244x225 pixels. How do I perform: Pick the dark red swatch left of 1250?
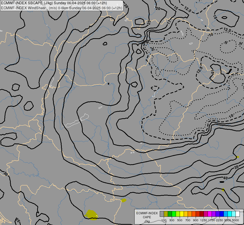point(202,214)
